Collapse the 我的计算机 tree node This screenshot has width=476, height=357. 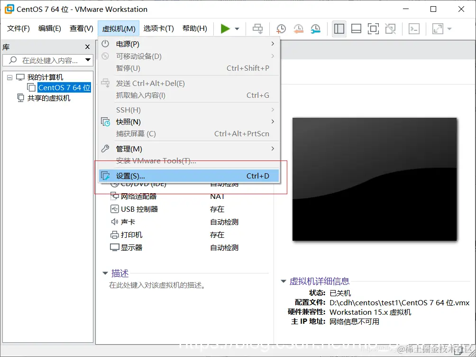pos(9,77)
